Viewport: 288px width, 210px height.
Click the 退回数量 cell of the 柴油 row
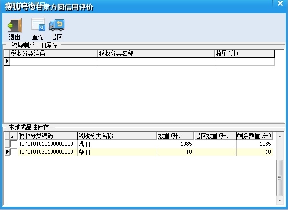tap(215, 152)
